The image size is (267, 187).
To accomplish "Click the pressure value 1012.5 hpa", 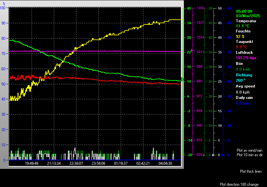I will click(246, 58).
